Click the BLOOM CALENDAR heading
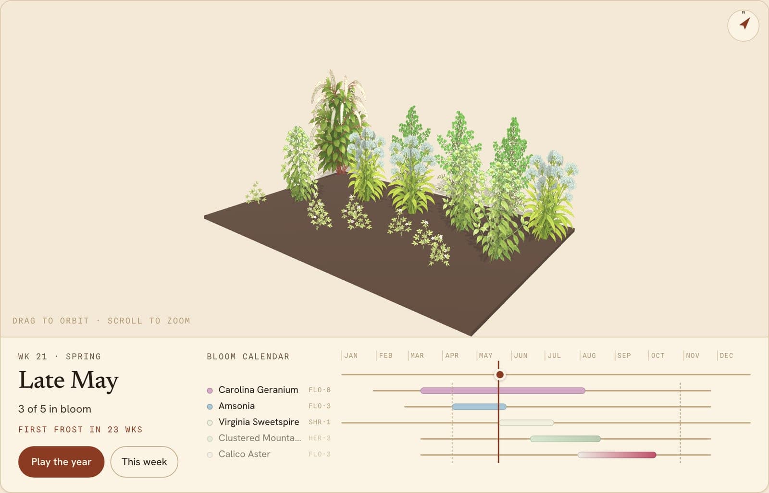 pos(248,357)
